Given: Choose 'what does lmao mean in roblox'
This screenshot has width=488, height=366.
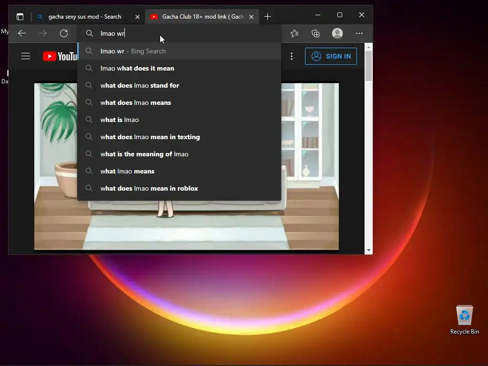Looking at the screenshot, I should (x=179, y=188).
